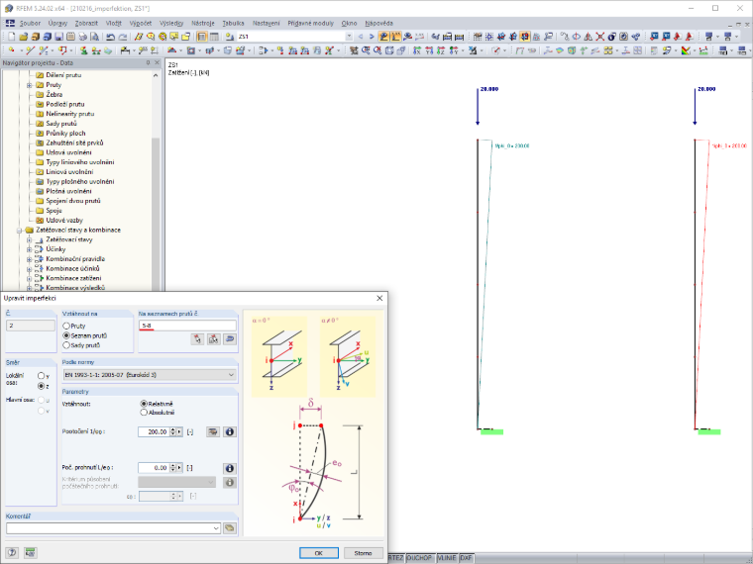Open the Nástroje menu
The width and height of the screenshot is (753, 564).
(x=203, y=23)
